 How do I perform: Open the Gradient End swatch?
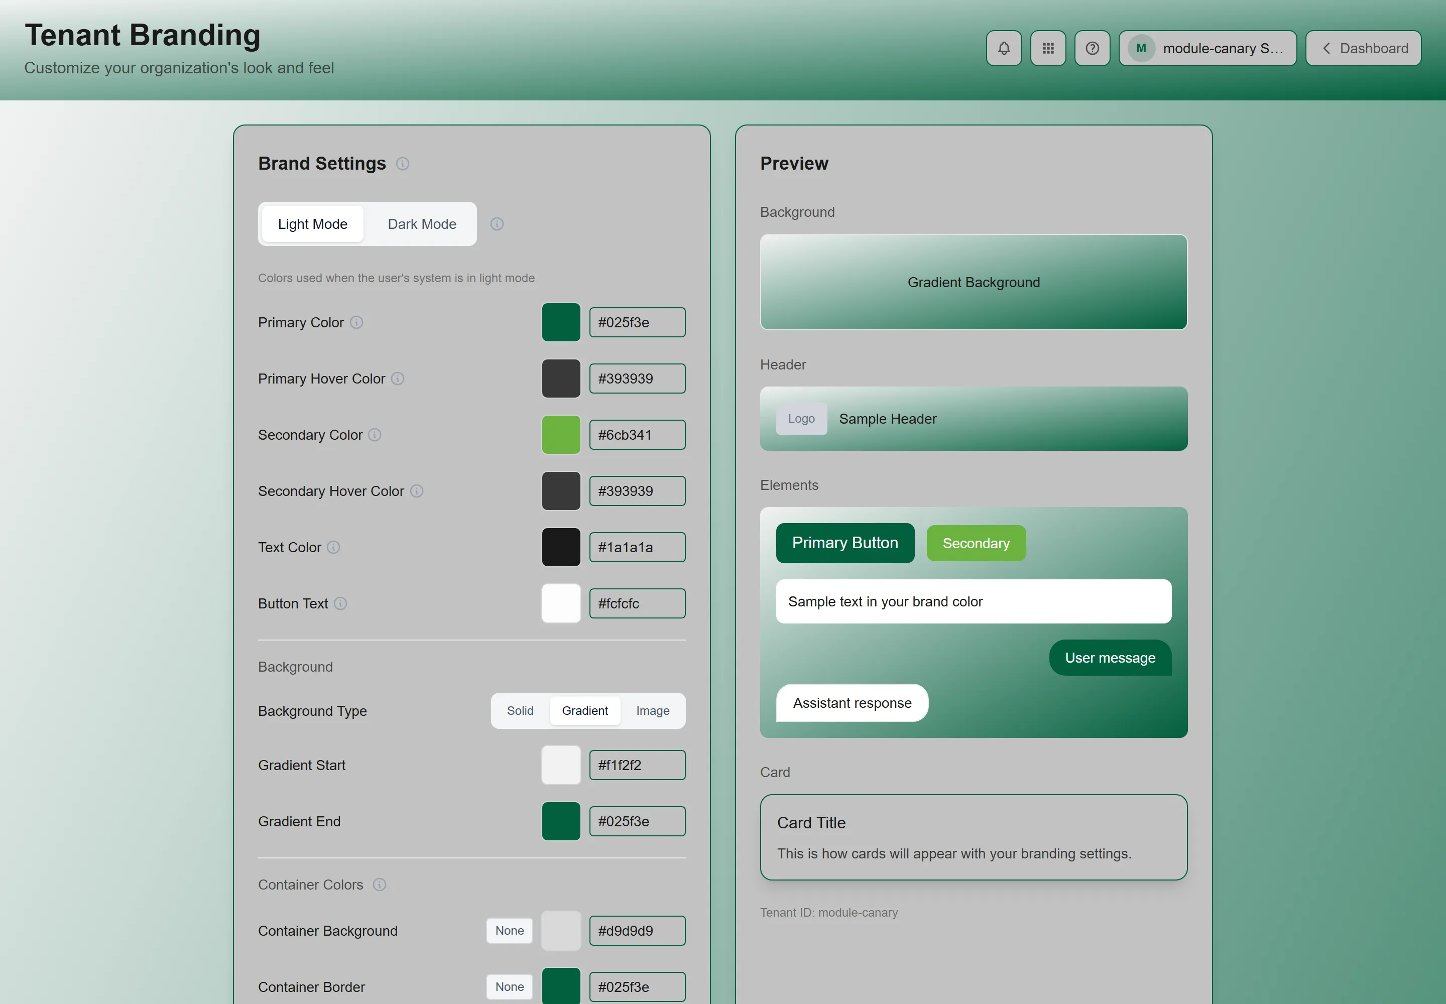[561, 822]
